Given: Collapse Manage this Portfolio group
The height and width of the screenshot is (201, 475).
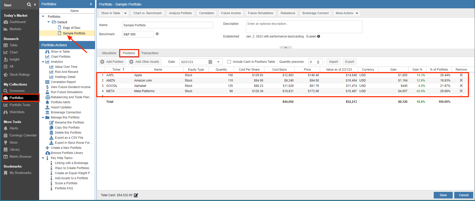Looking at the screenshot, I should (43, 117).
